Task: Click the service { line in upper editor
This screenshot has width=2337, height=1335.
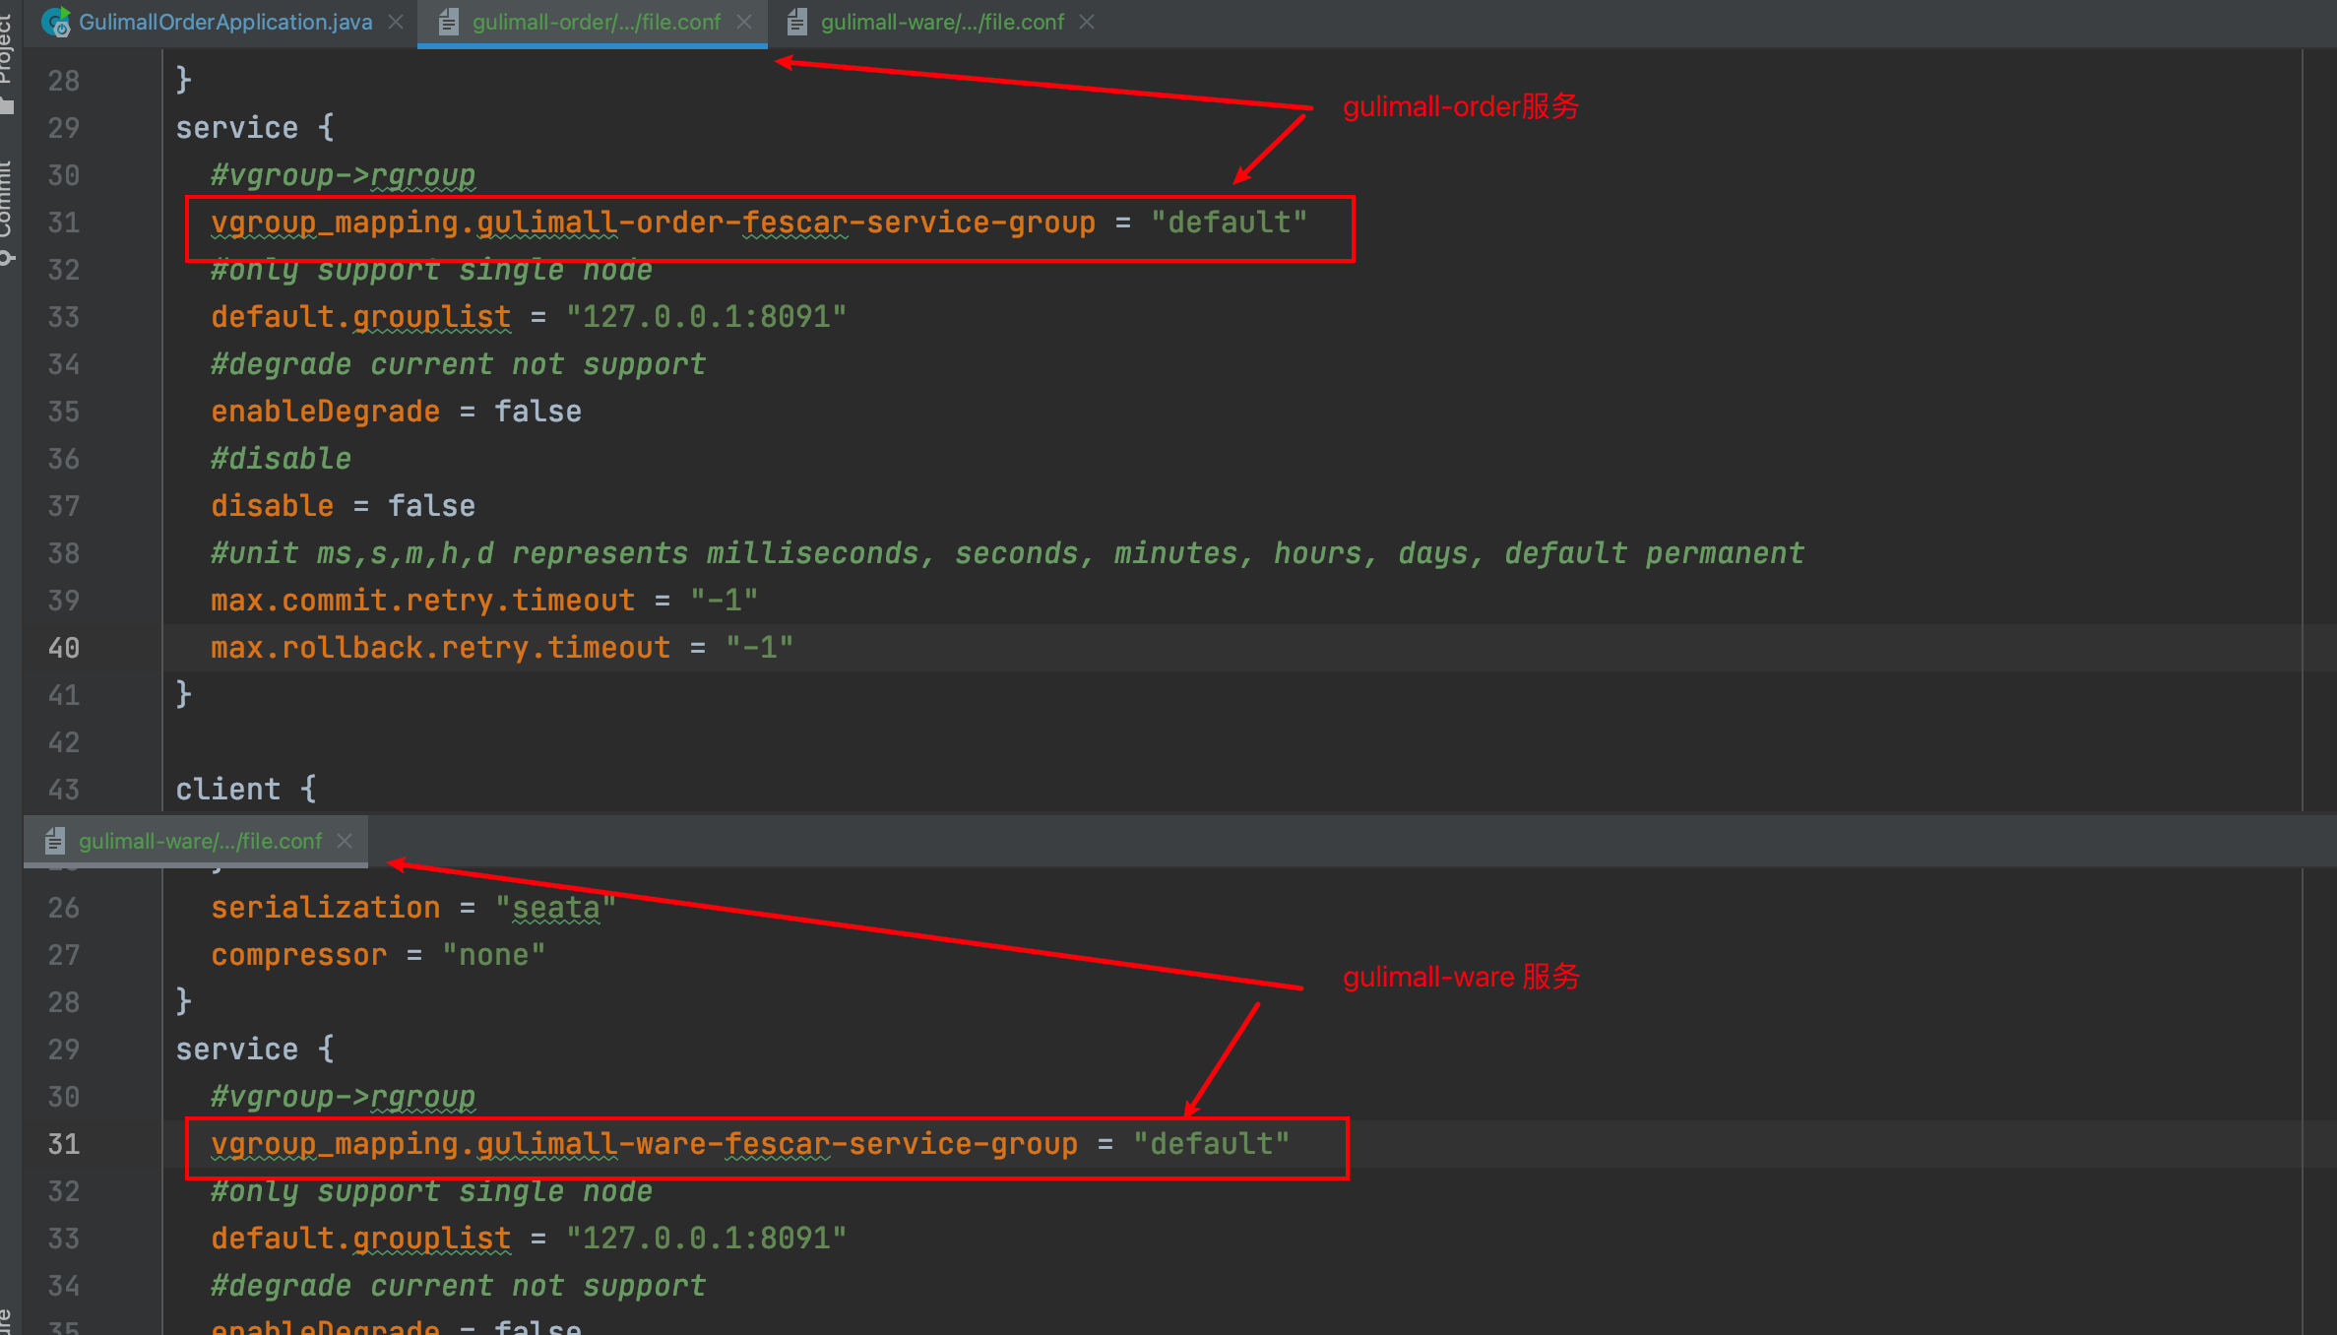Action: pos(255,128)
